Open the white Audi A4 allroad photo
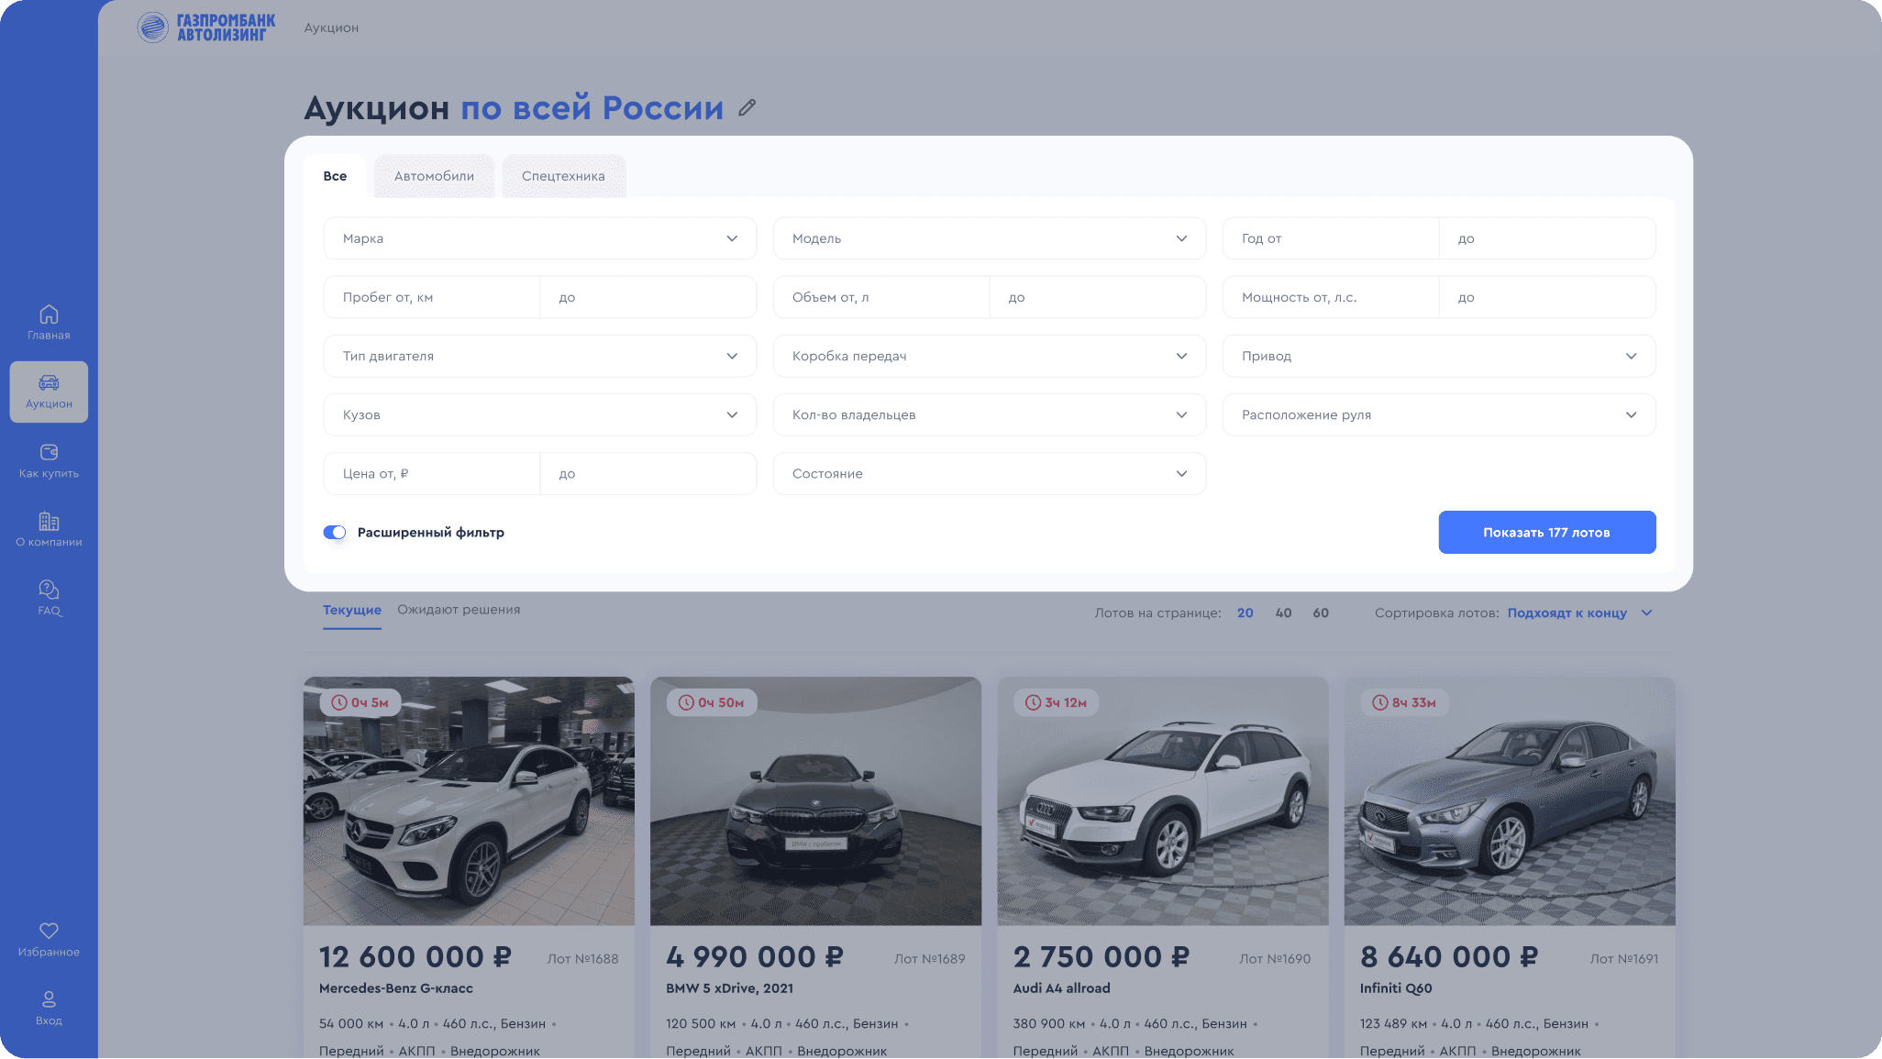The height and width of the screenshot is (1059, 1882). [1162, 800]
